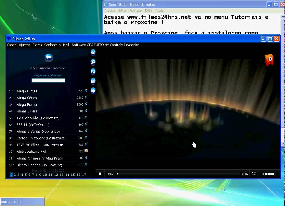The height and width of the screenshot is (206, 285).
Task: Select Disney Channel (TV Brazuca)
Action: point(48,165)
